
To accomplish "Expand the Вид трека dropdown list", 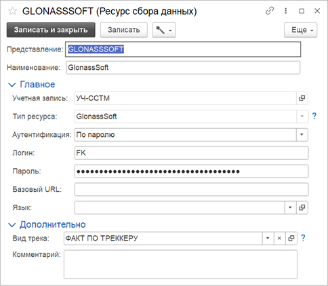I will pos(268,238).
